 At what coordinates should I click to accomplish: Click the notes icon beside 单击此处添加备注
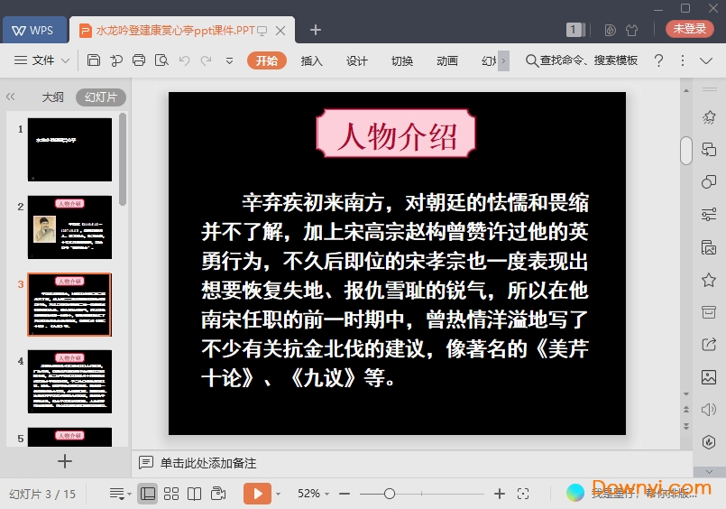click(x=146, y=463)
